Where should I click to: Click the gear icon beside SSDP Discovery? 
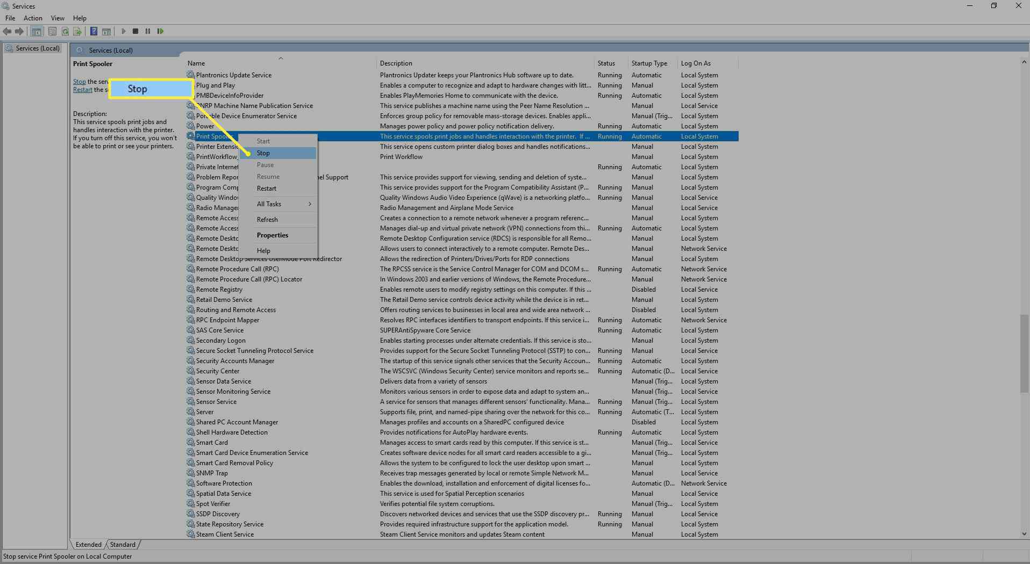point(190,514)
